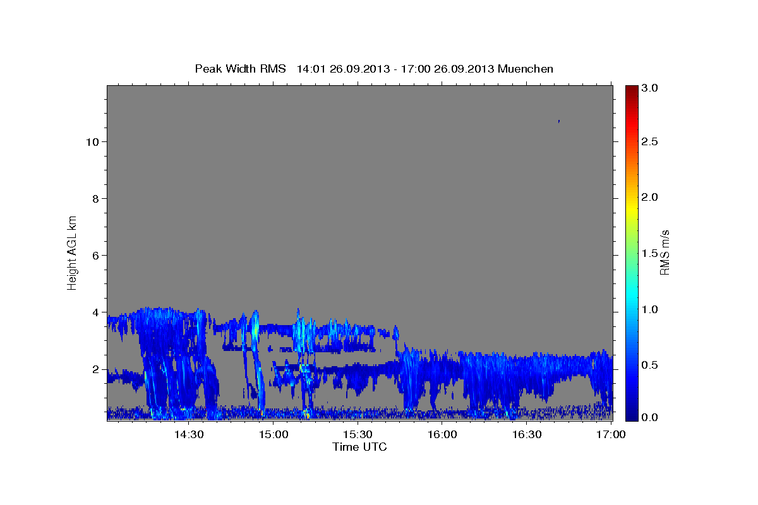Click the plot title 'Peak Width RMS'
The height and width of the screenshot is (505, 758).
coord(241,69)
